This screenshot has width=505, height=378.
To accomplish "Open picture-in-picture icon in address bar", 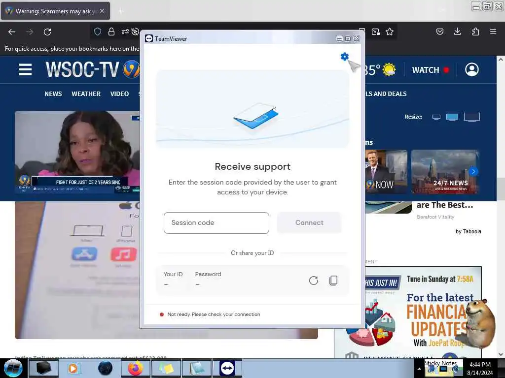I will [375, 31].
